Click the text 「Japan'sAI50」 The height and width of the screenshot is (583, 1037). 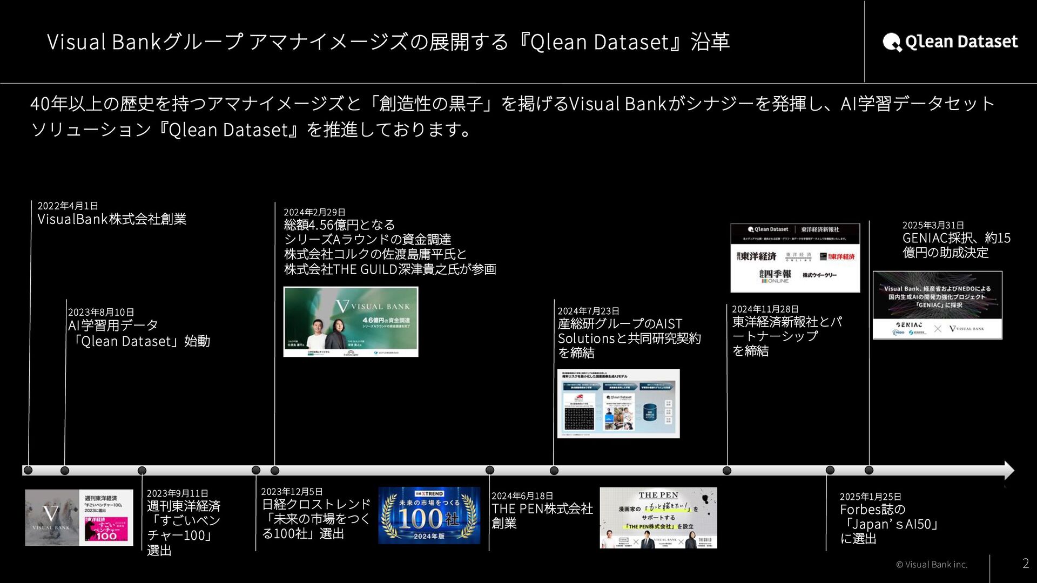click(890, 524)
